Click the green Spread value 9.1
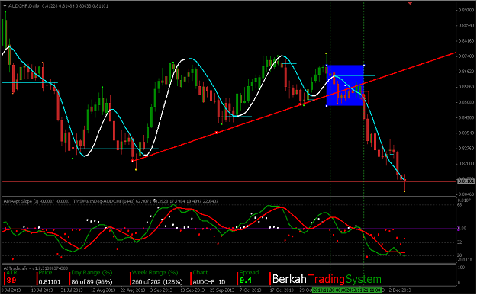 click(x=246, y=280)
